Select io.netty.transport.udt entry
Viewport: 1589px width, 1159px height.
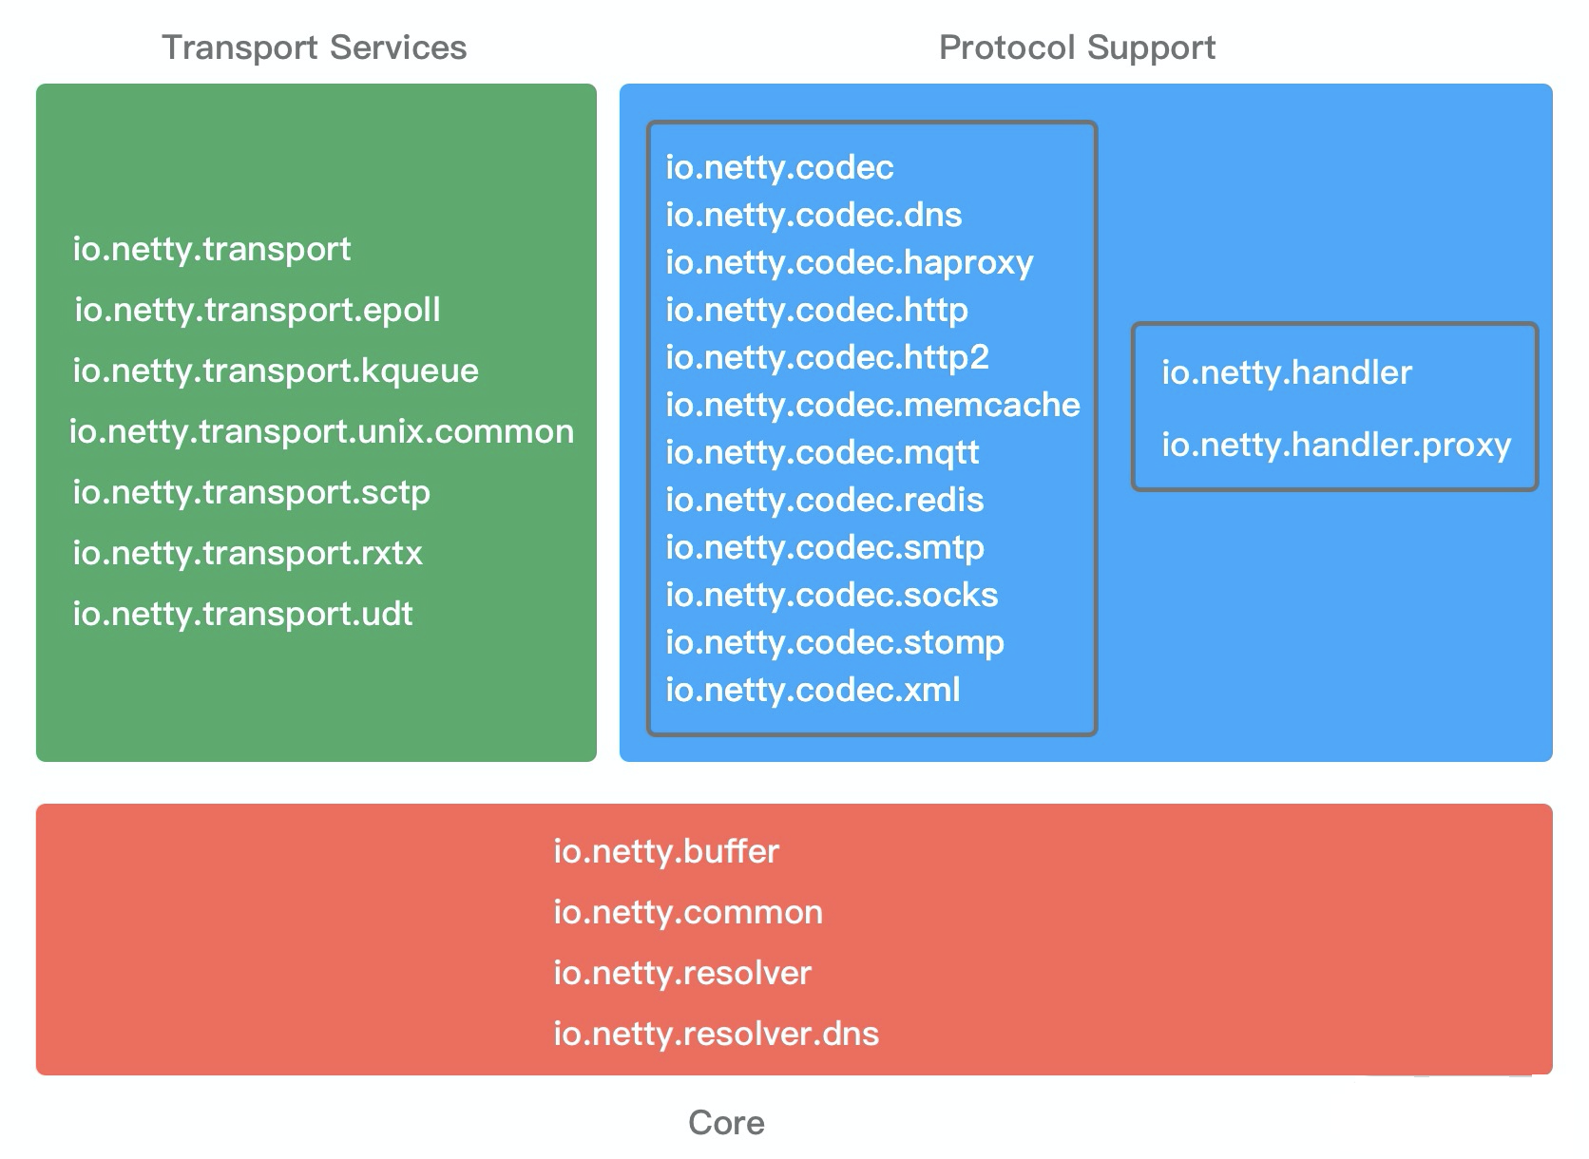pyautogui.click(x=242, y=615)
